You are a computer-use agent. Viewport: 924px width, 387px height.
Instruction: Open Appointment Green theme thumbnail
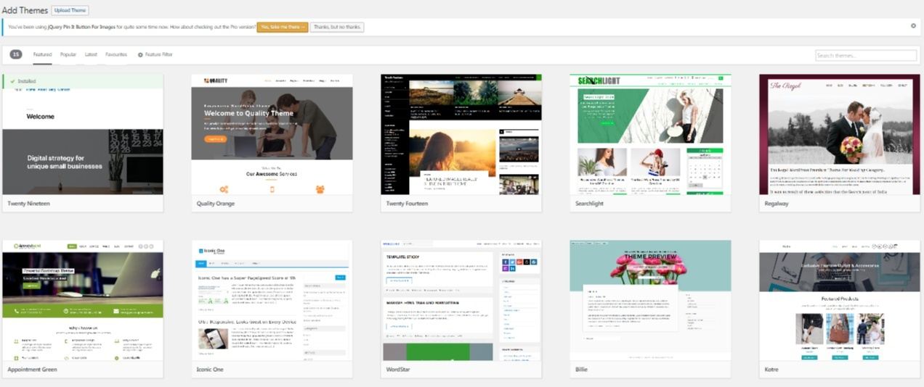click(83, 300)
